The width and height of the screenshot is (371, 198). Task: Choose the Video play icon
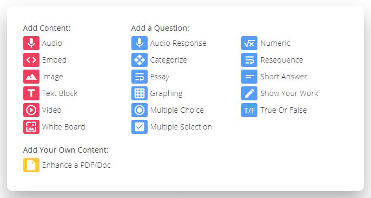(31, 110)
